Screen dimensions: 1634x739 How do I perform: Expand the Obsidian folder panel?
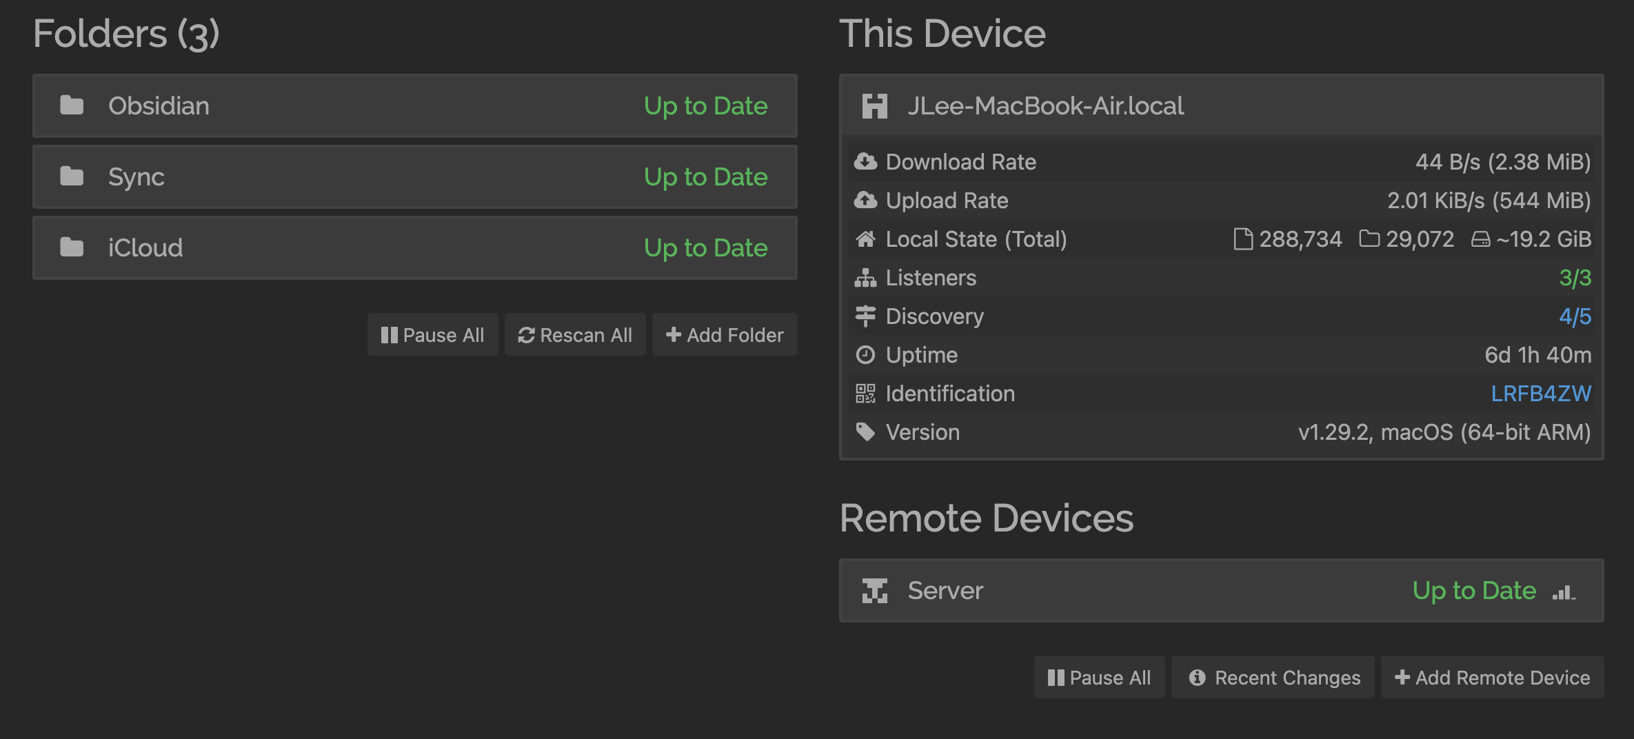coord(414,106)
